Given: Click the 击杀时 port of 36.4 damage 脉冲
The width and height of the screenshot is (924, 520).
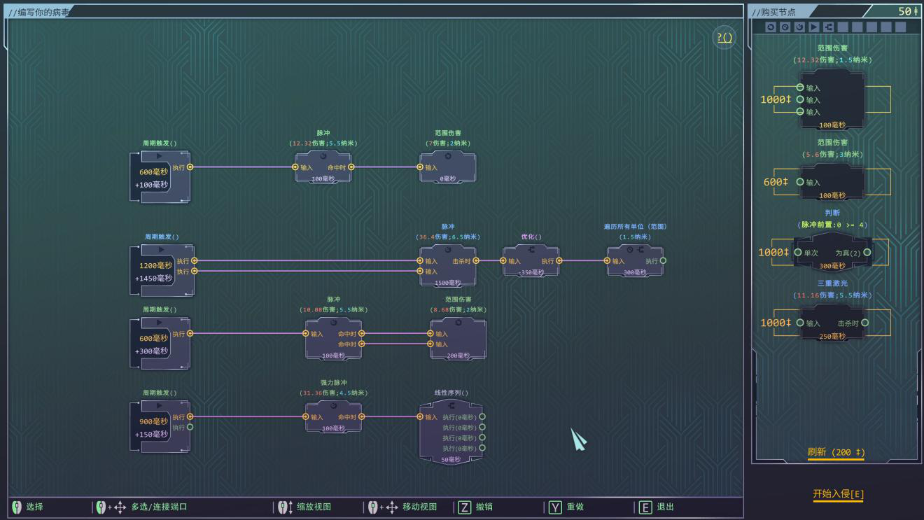Looking at the screenshot, I should click(x=476, y=261).
